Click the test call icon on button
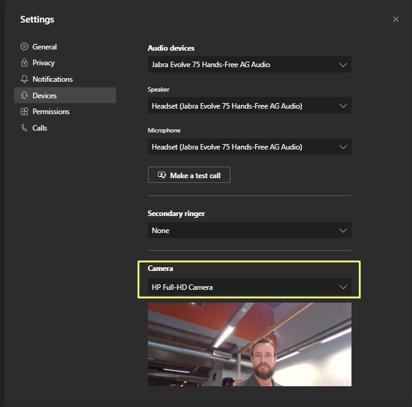The width and height of the screenshot is (412, 407). tap(161, 175)
